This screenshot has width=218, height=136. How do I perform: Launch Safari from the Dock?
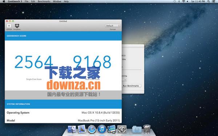tap(92, 129)
